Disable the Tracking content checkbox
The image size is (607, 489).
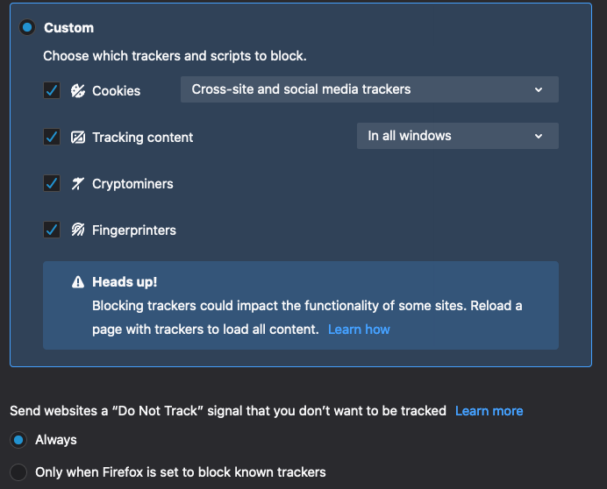[52, 137]
